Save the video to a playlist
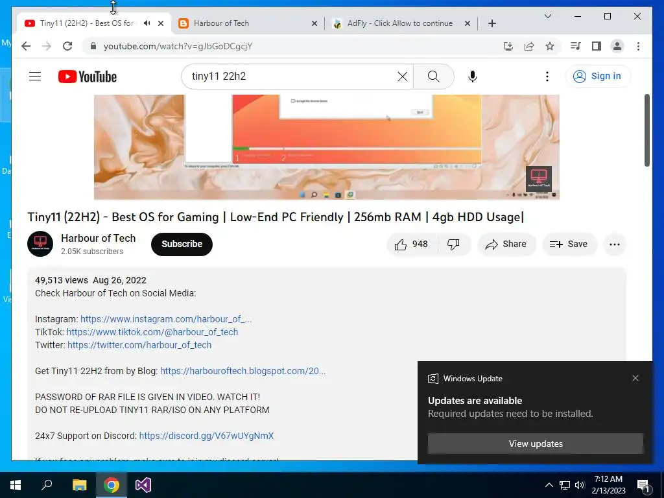The height and width of the screenshot is (498, 664). [569, 244]
